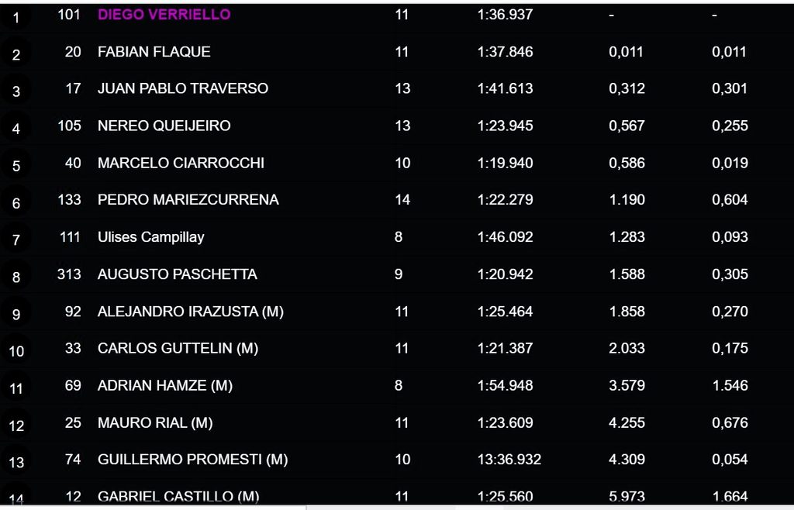The image size is (794, 510).
Task: Click position 10 circle badge
Action: pyautogui.click(x=16, y=351)
